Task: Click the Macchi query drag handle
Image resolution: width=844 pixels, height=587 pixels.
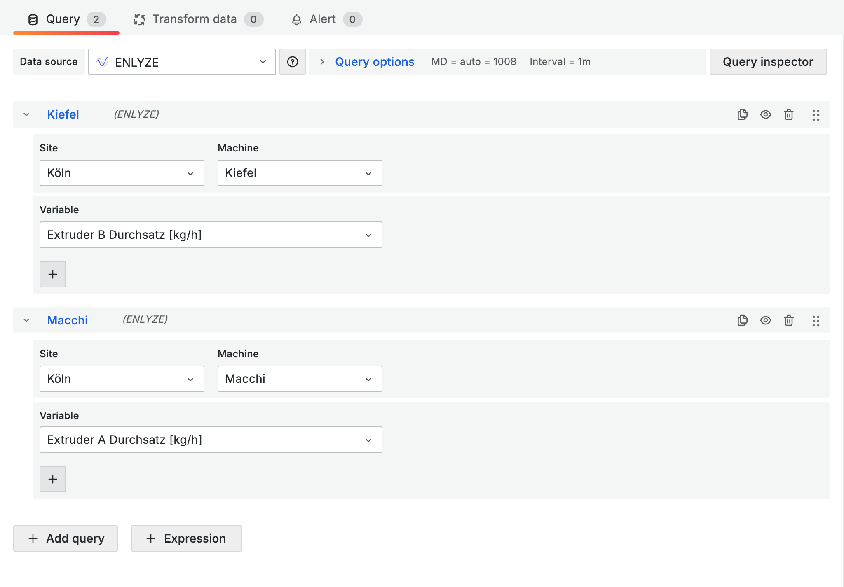Action: tap(816, 321)
